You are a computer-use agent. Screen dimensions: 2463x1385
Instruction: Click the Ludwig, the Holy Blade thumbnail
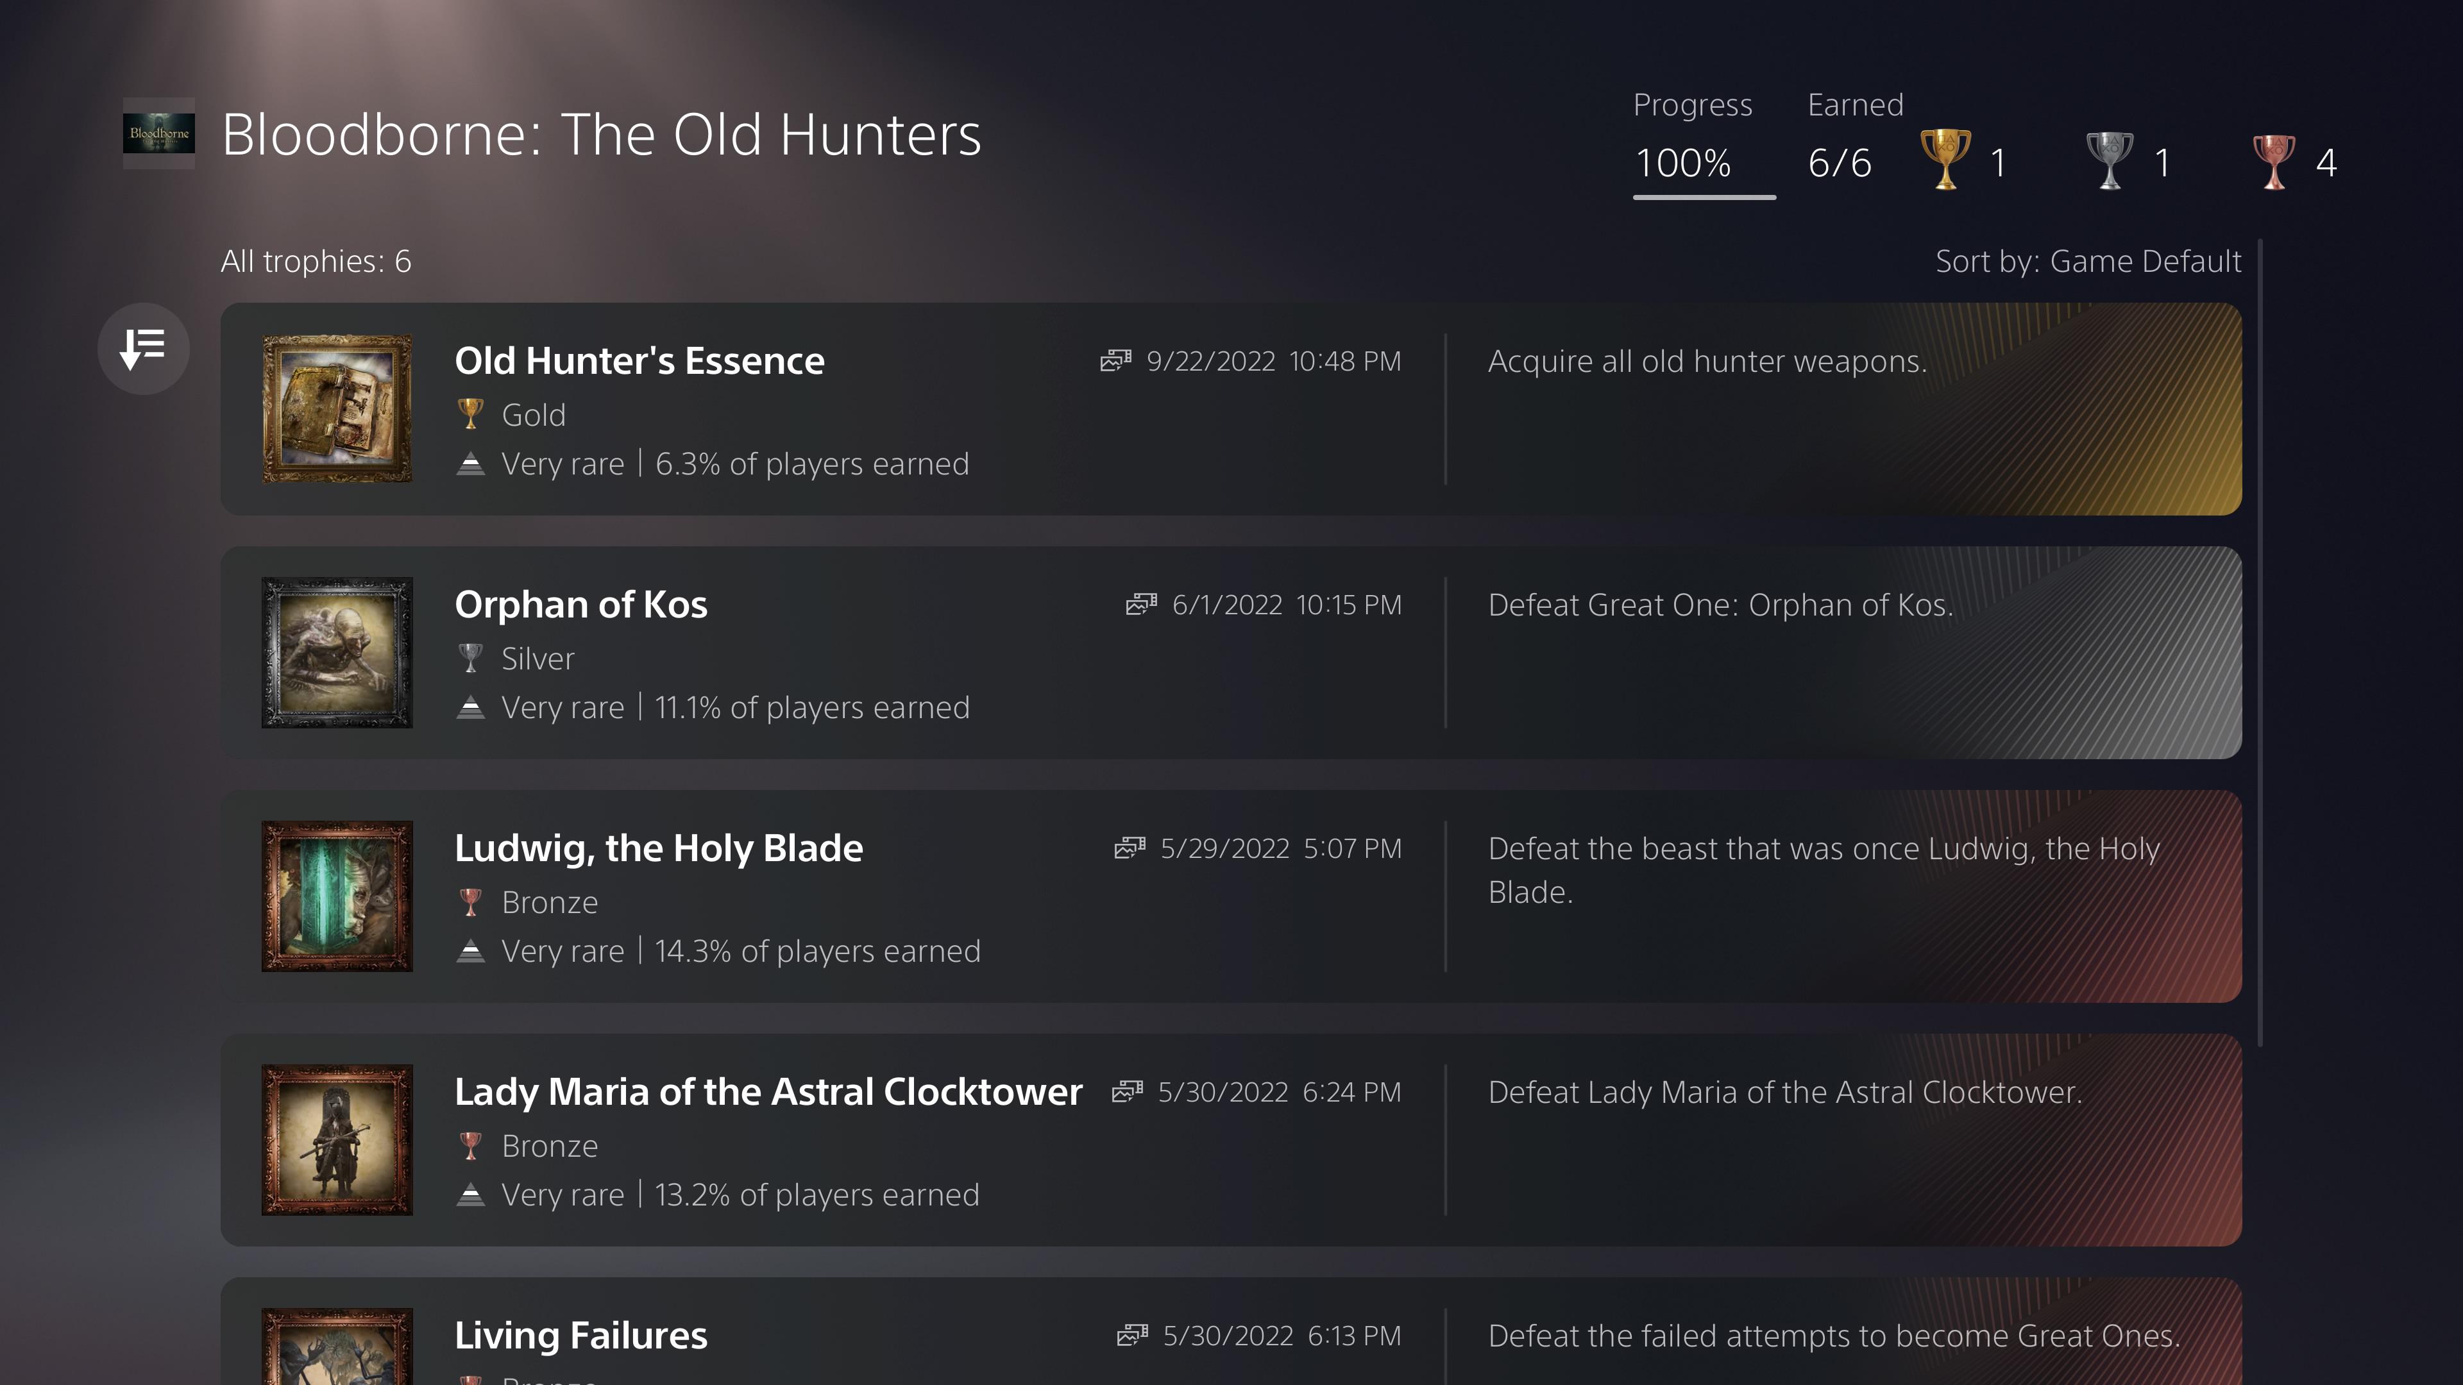coord(337,896)
